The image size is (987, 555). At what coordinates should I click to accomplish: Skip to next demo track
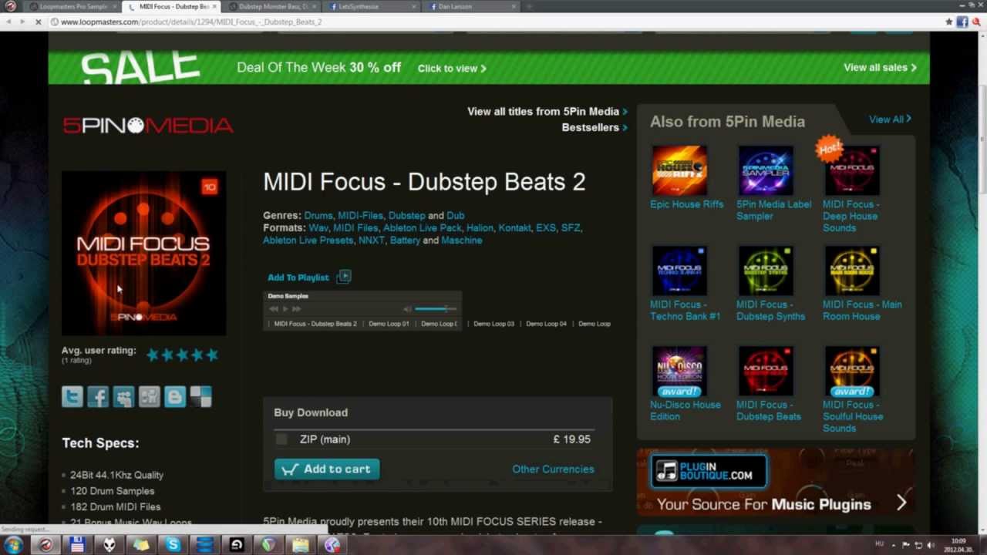[x=296, y=309]
